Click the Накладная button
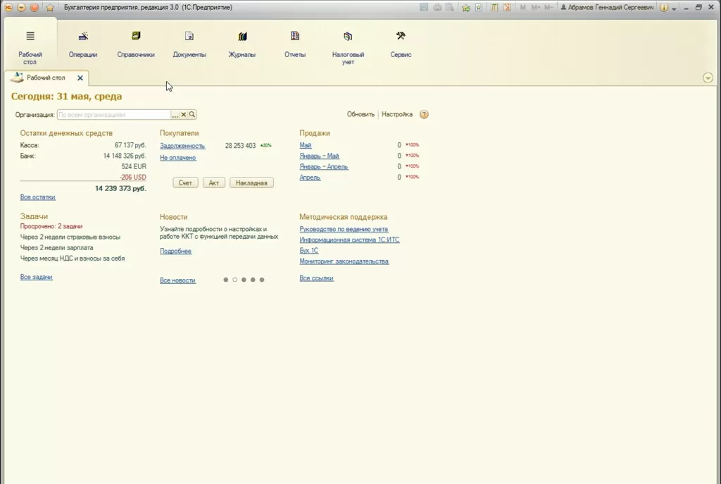The width and height of the screenshot is (721, 484). point(251,182)
